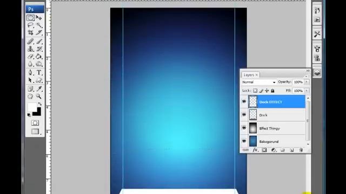Select the Brush tool

pyautogui.click(x=39, y=41)
